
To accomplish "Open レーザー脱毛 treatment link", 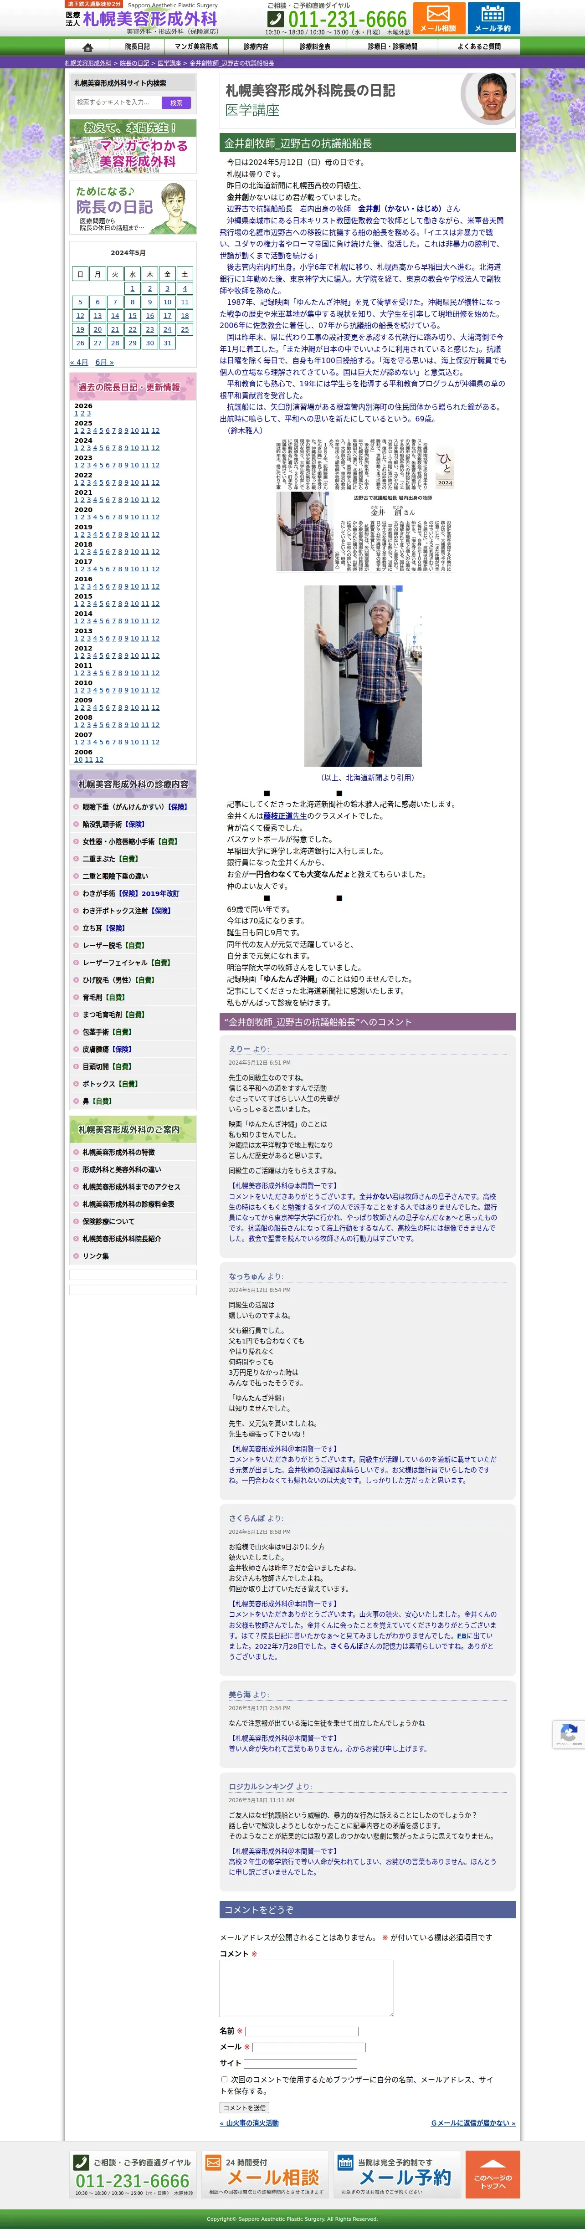I will point(113,945).
